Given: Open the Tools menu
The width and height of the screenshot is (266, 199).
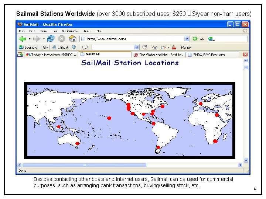Looking at the screenshot, I should (x=87, y=31).
